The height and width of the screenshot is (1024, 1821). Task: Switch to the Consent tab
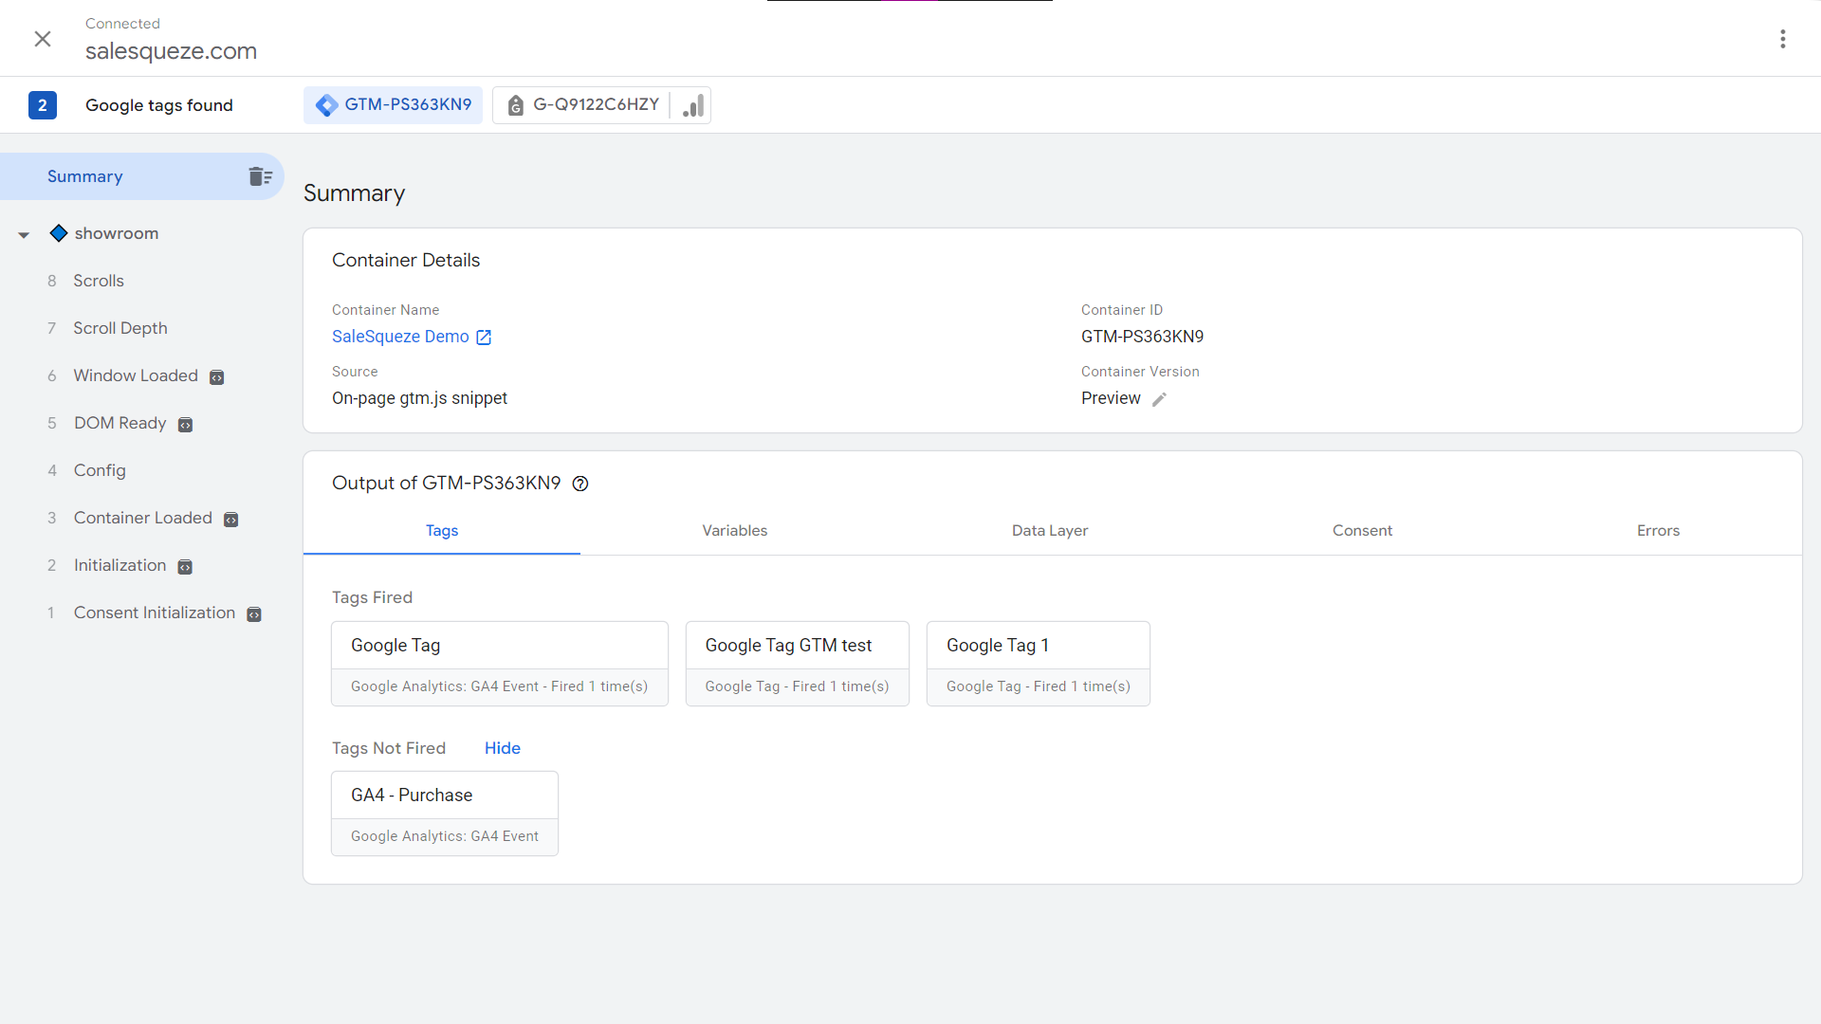(x=1362, y=531)
